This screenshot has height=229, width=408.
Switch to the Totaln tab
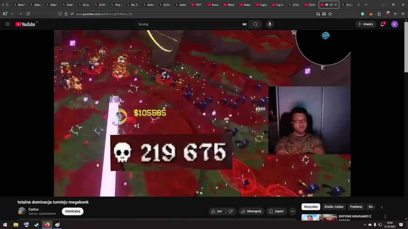pyautogui.click(x=68, y=5)
